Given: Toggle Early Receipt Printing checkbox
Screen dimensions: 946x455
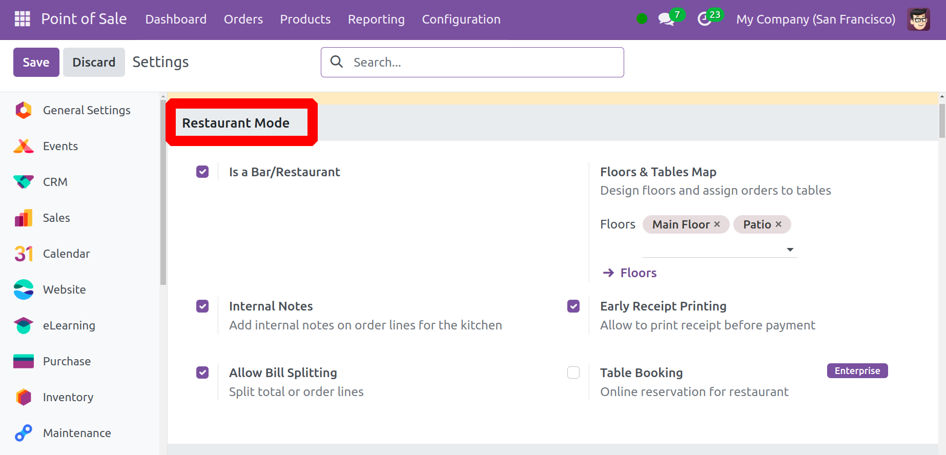Looking at the screenshot, I should point(573,306).
